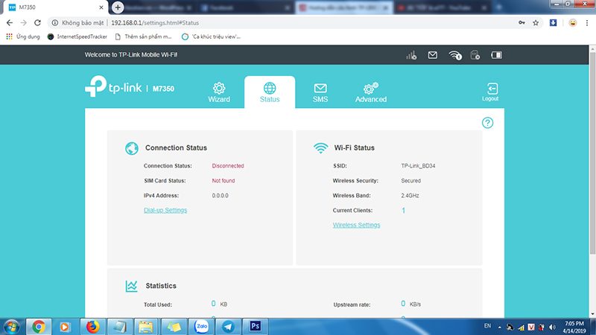Viewport: 596px width, 335px height.
Task: Open Zalo from the taskbar
Action: [201, 327]
